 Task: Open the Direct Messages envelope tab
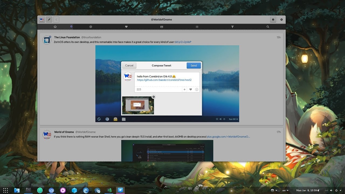pyautogui.click(x=162, y=27)
